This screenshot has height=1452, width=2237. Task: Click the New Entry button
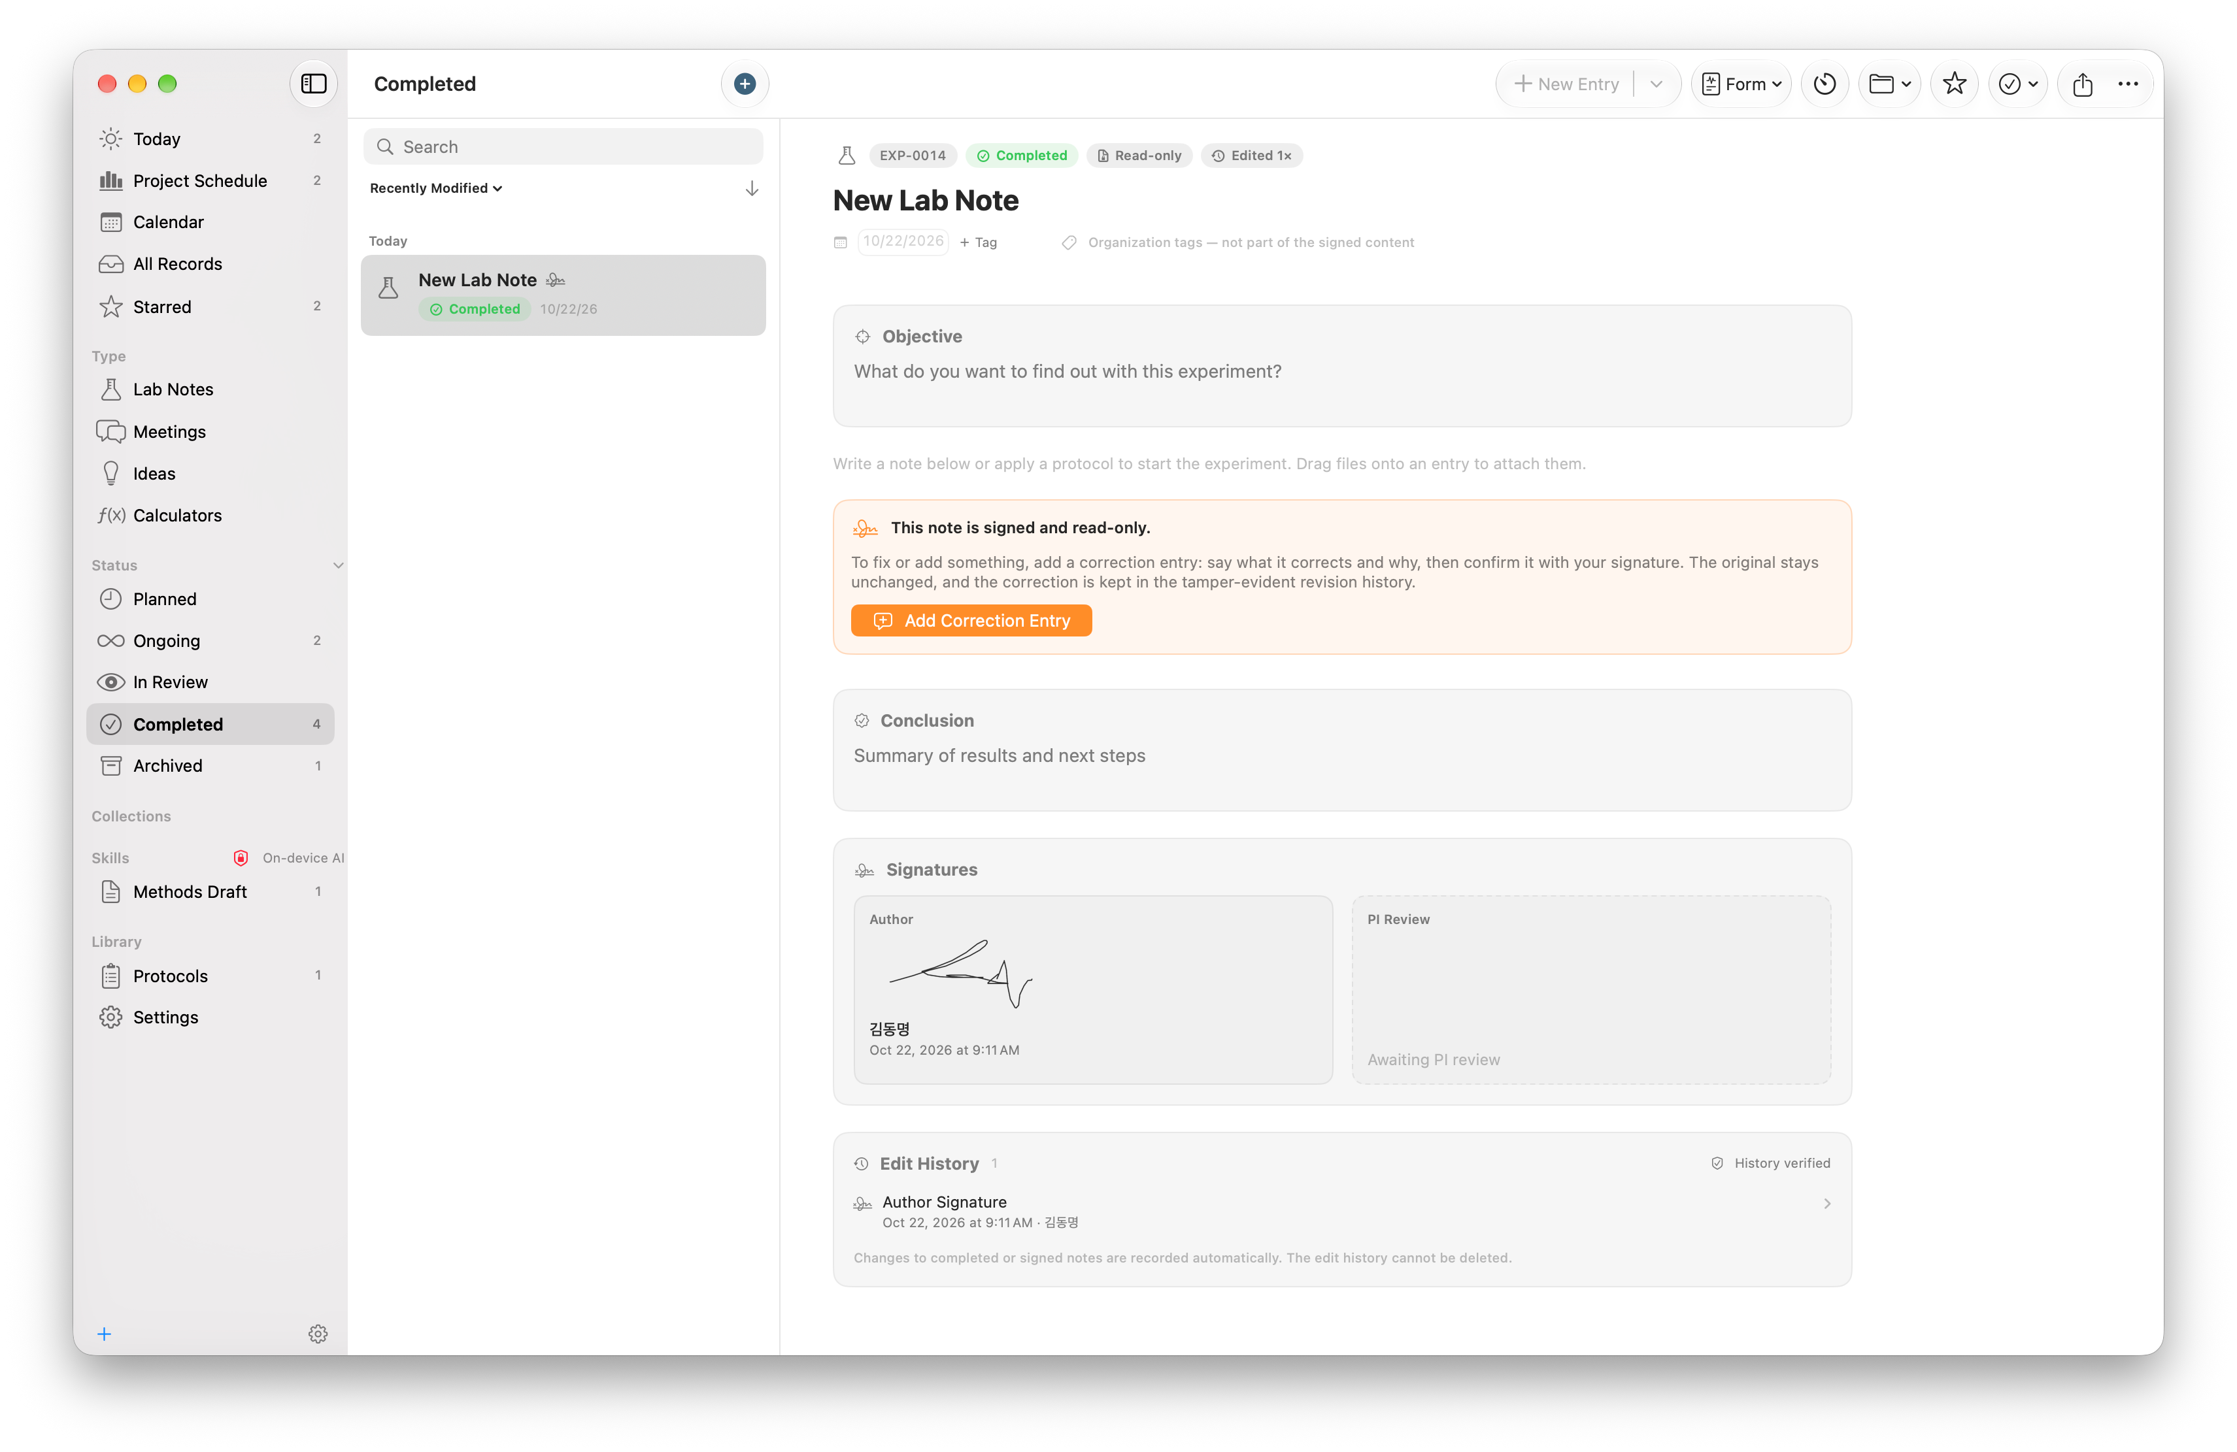pyautogui.click(x=1566, y=84)
